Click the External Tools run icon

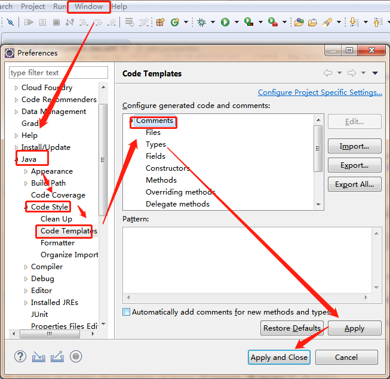pos(272,22)
